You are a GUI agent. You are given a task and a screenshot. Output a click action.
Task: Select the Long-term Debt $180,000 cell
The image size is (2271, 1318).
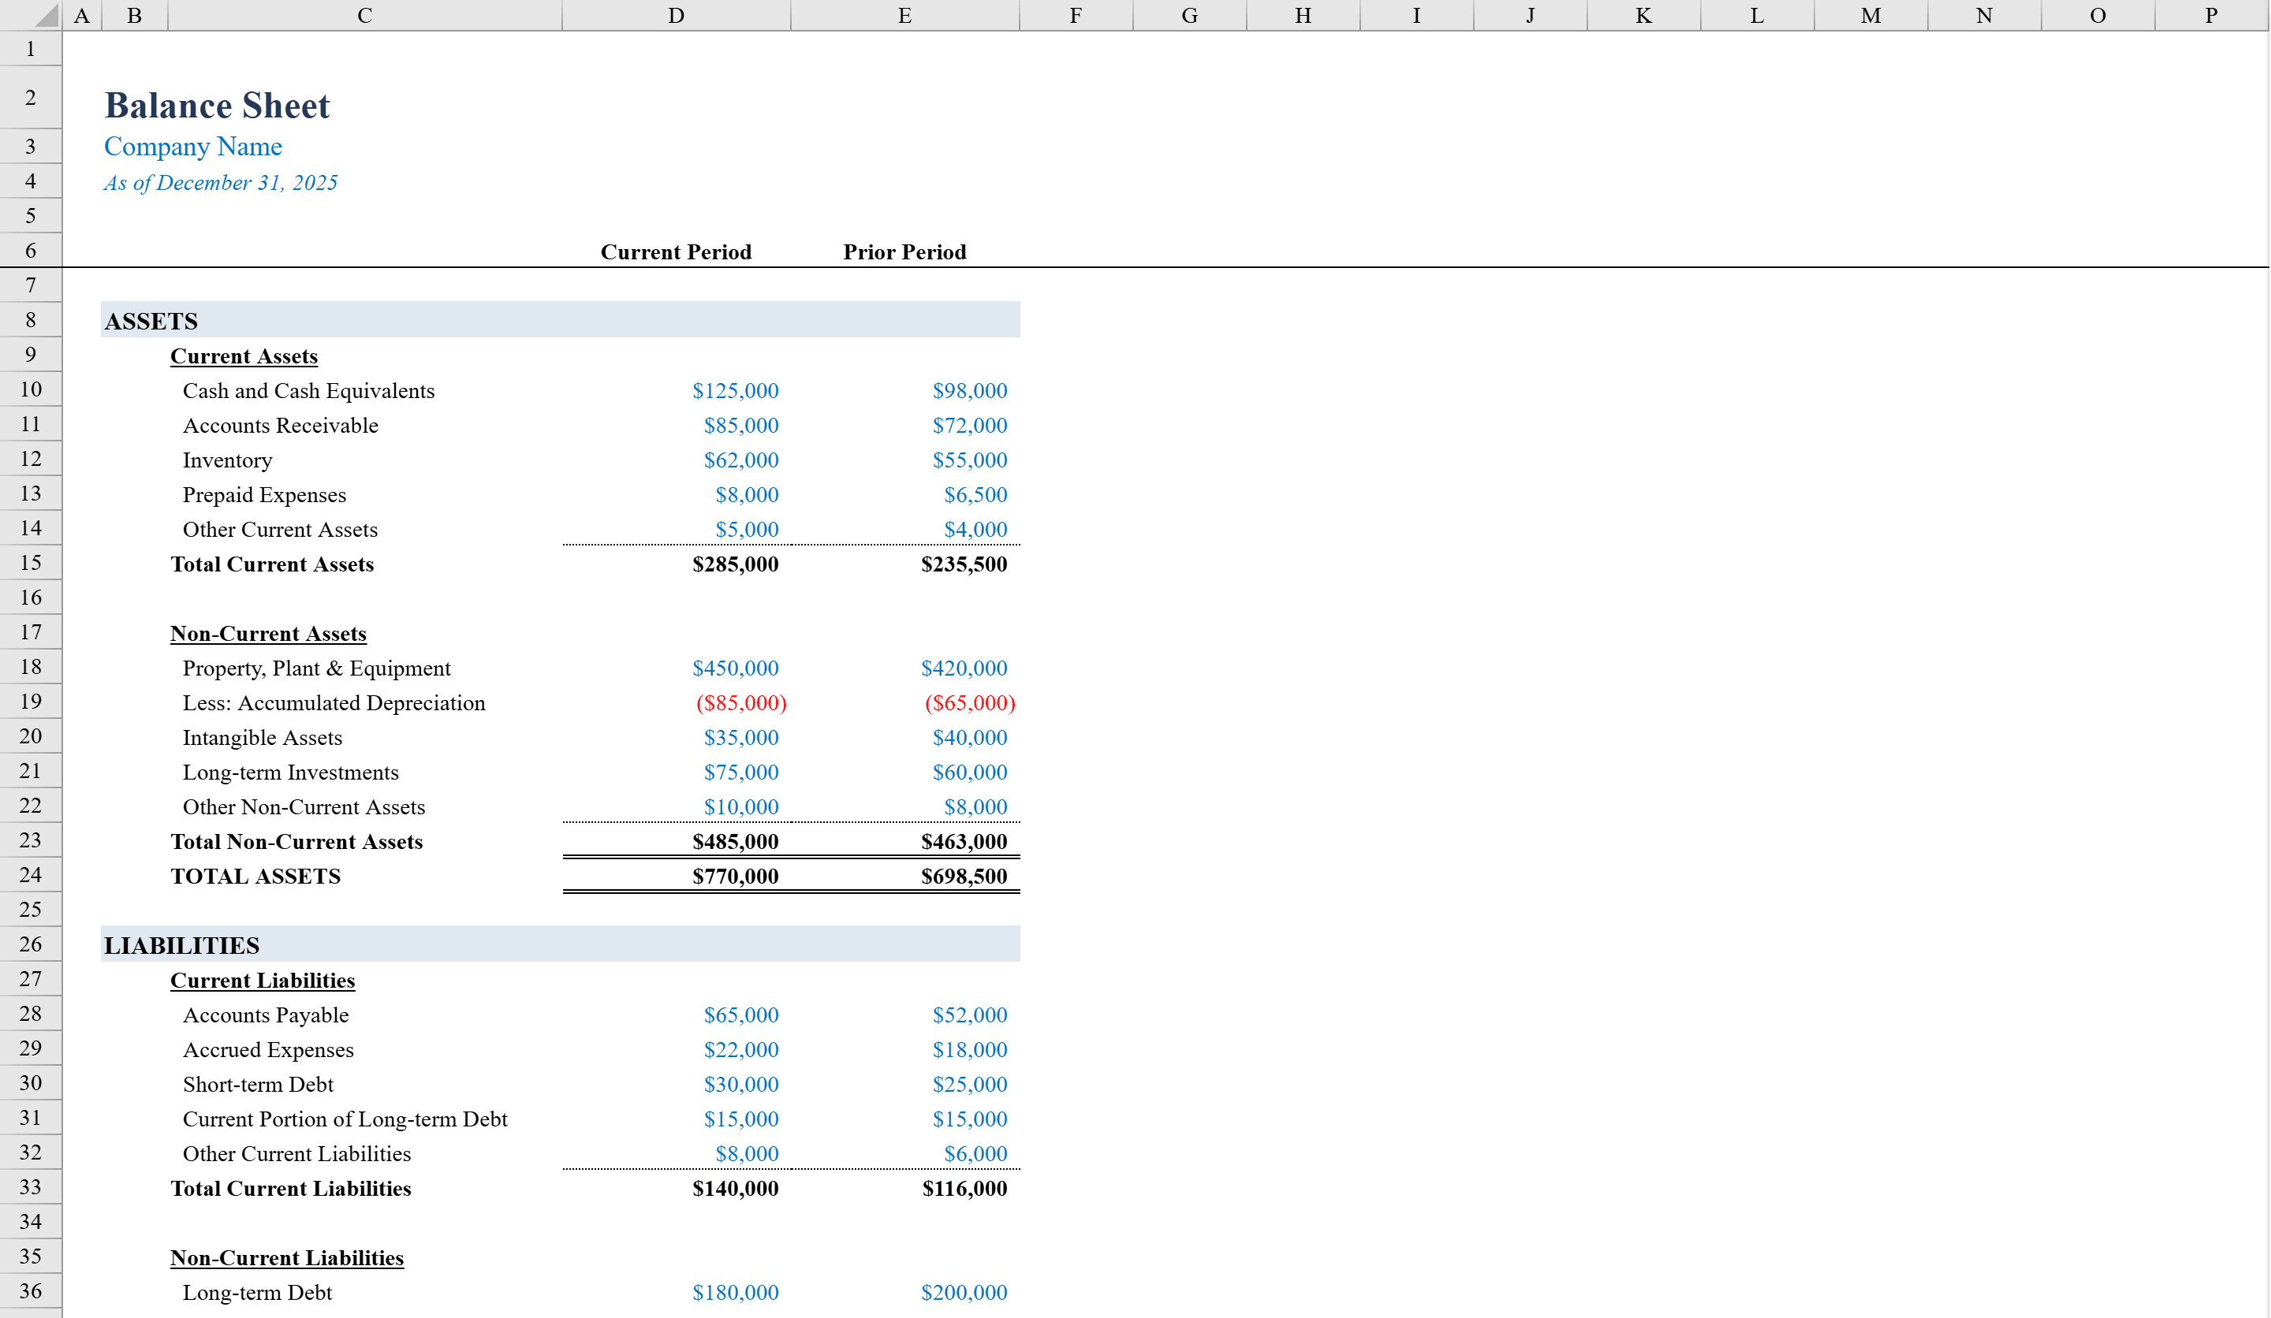[736, 1292]
